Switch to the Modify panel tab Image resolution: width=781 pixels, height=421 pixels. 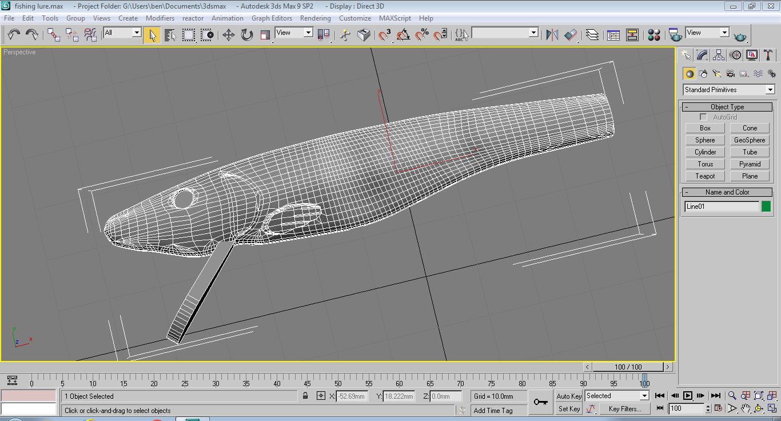703,55
